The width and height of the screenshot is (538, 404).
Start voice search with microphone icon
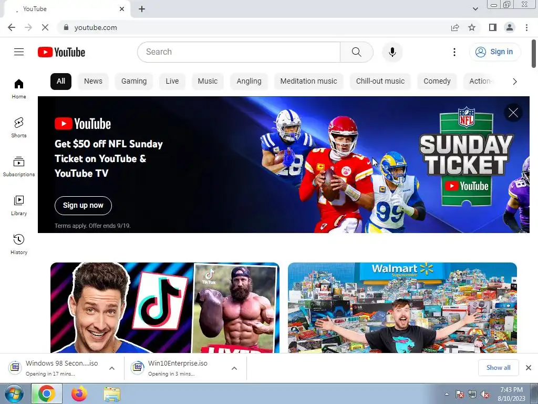click(392, 52)
